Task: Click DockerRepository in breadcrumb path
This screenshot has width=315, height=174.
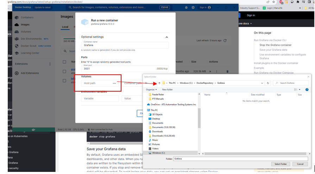Action: [x=205, y=83]
